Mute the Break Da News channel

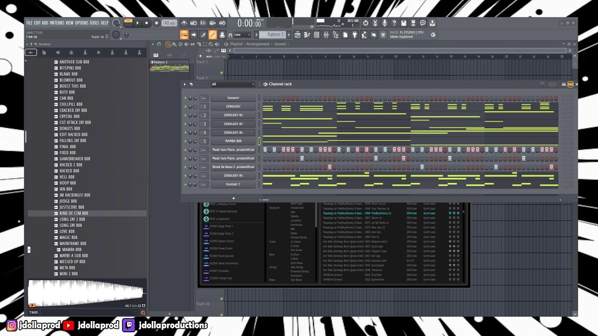(185, 167)
